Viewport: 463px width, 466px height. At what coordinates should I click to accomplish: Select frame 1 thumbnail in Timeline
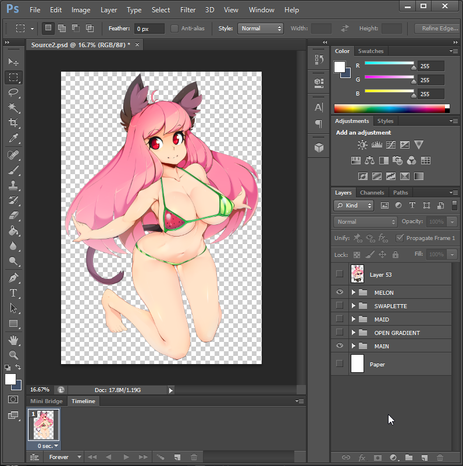coord(44,425)
